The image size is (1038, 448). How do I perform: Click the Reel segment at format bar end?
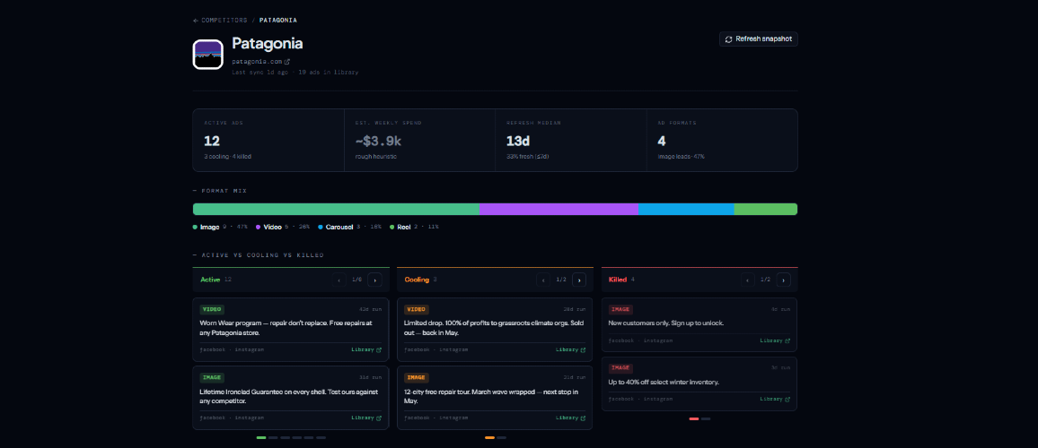(766, 210)
